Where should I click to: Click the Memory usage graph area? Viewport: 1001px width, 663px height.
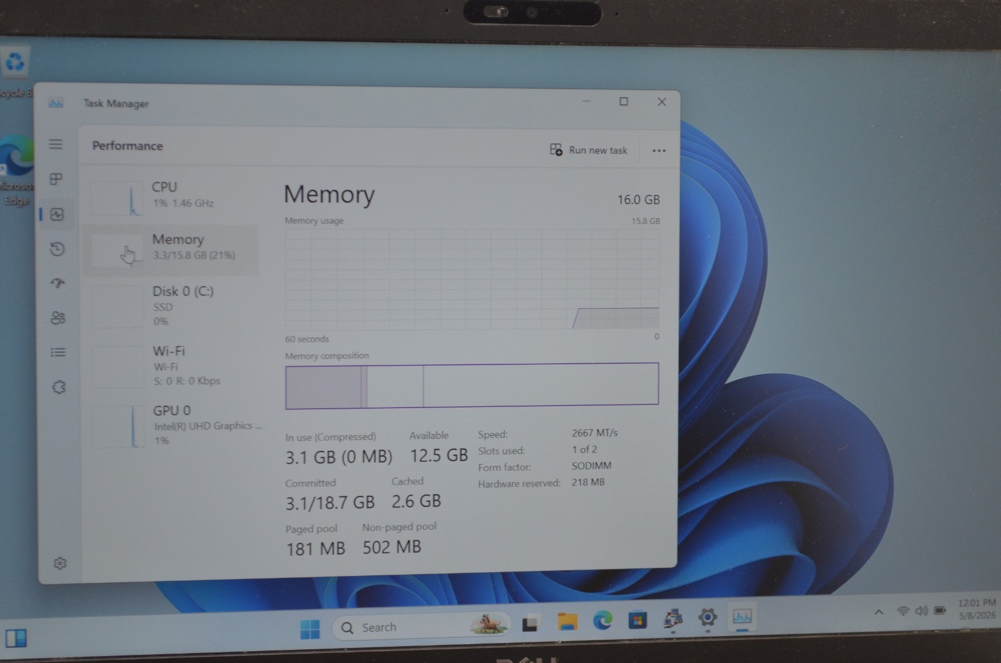(x=472, y=279)
